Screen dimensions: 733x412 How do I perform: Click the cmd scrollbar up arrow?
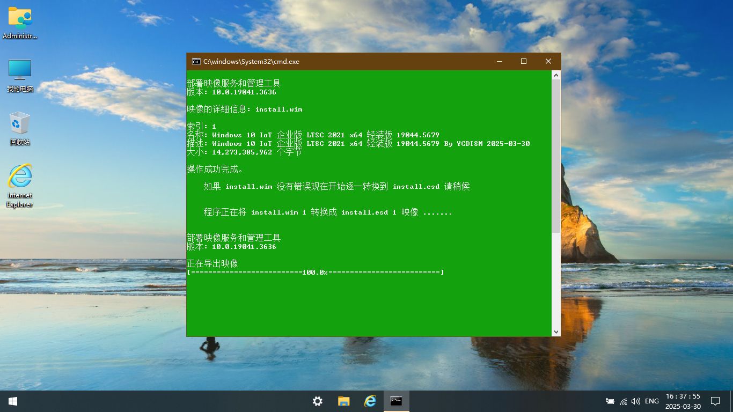tap(556, 75)
